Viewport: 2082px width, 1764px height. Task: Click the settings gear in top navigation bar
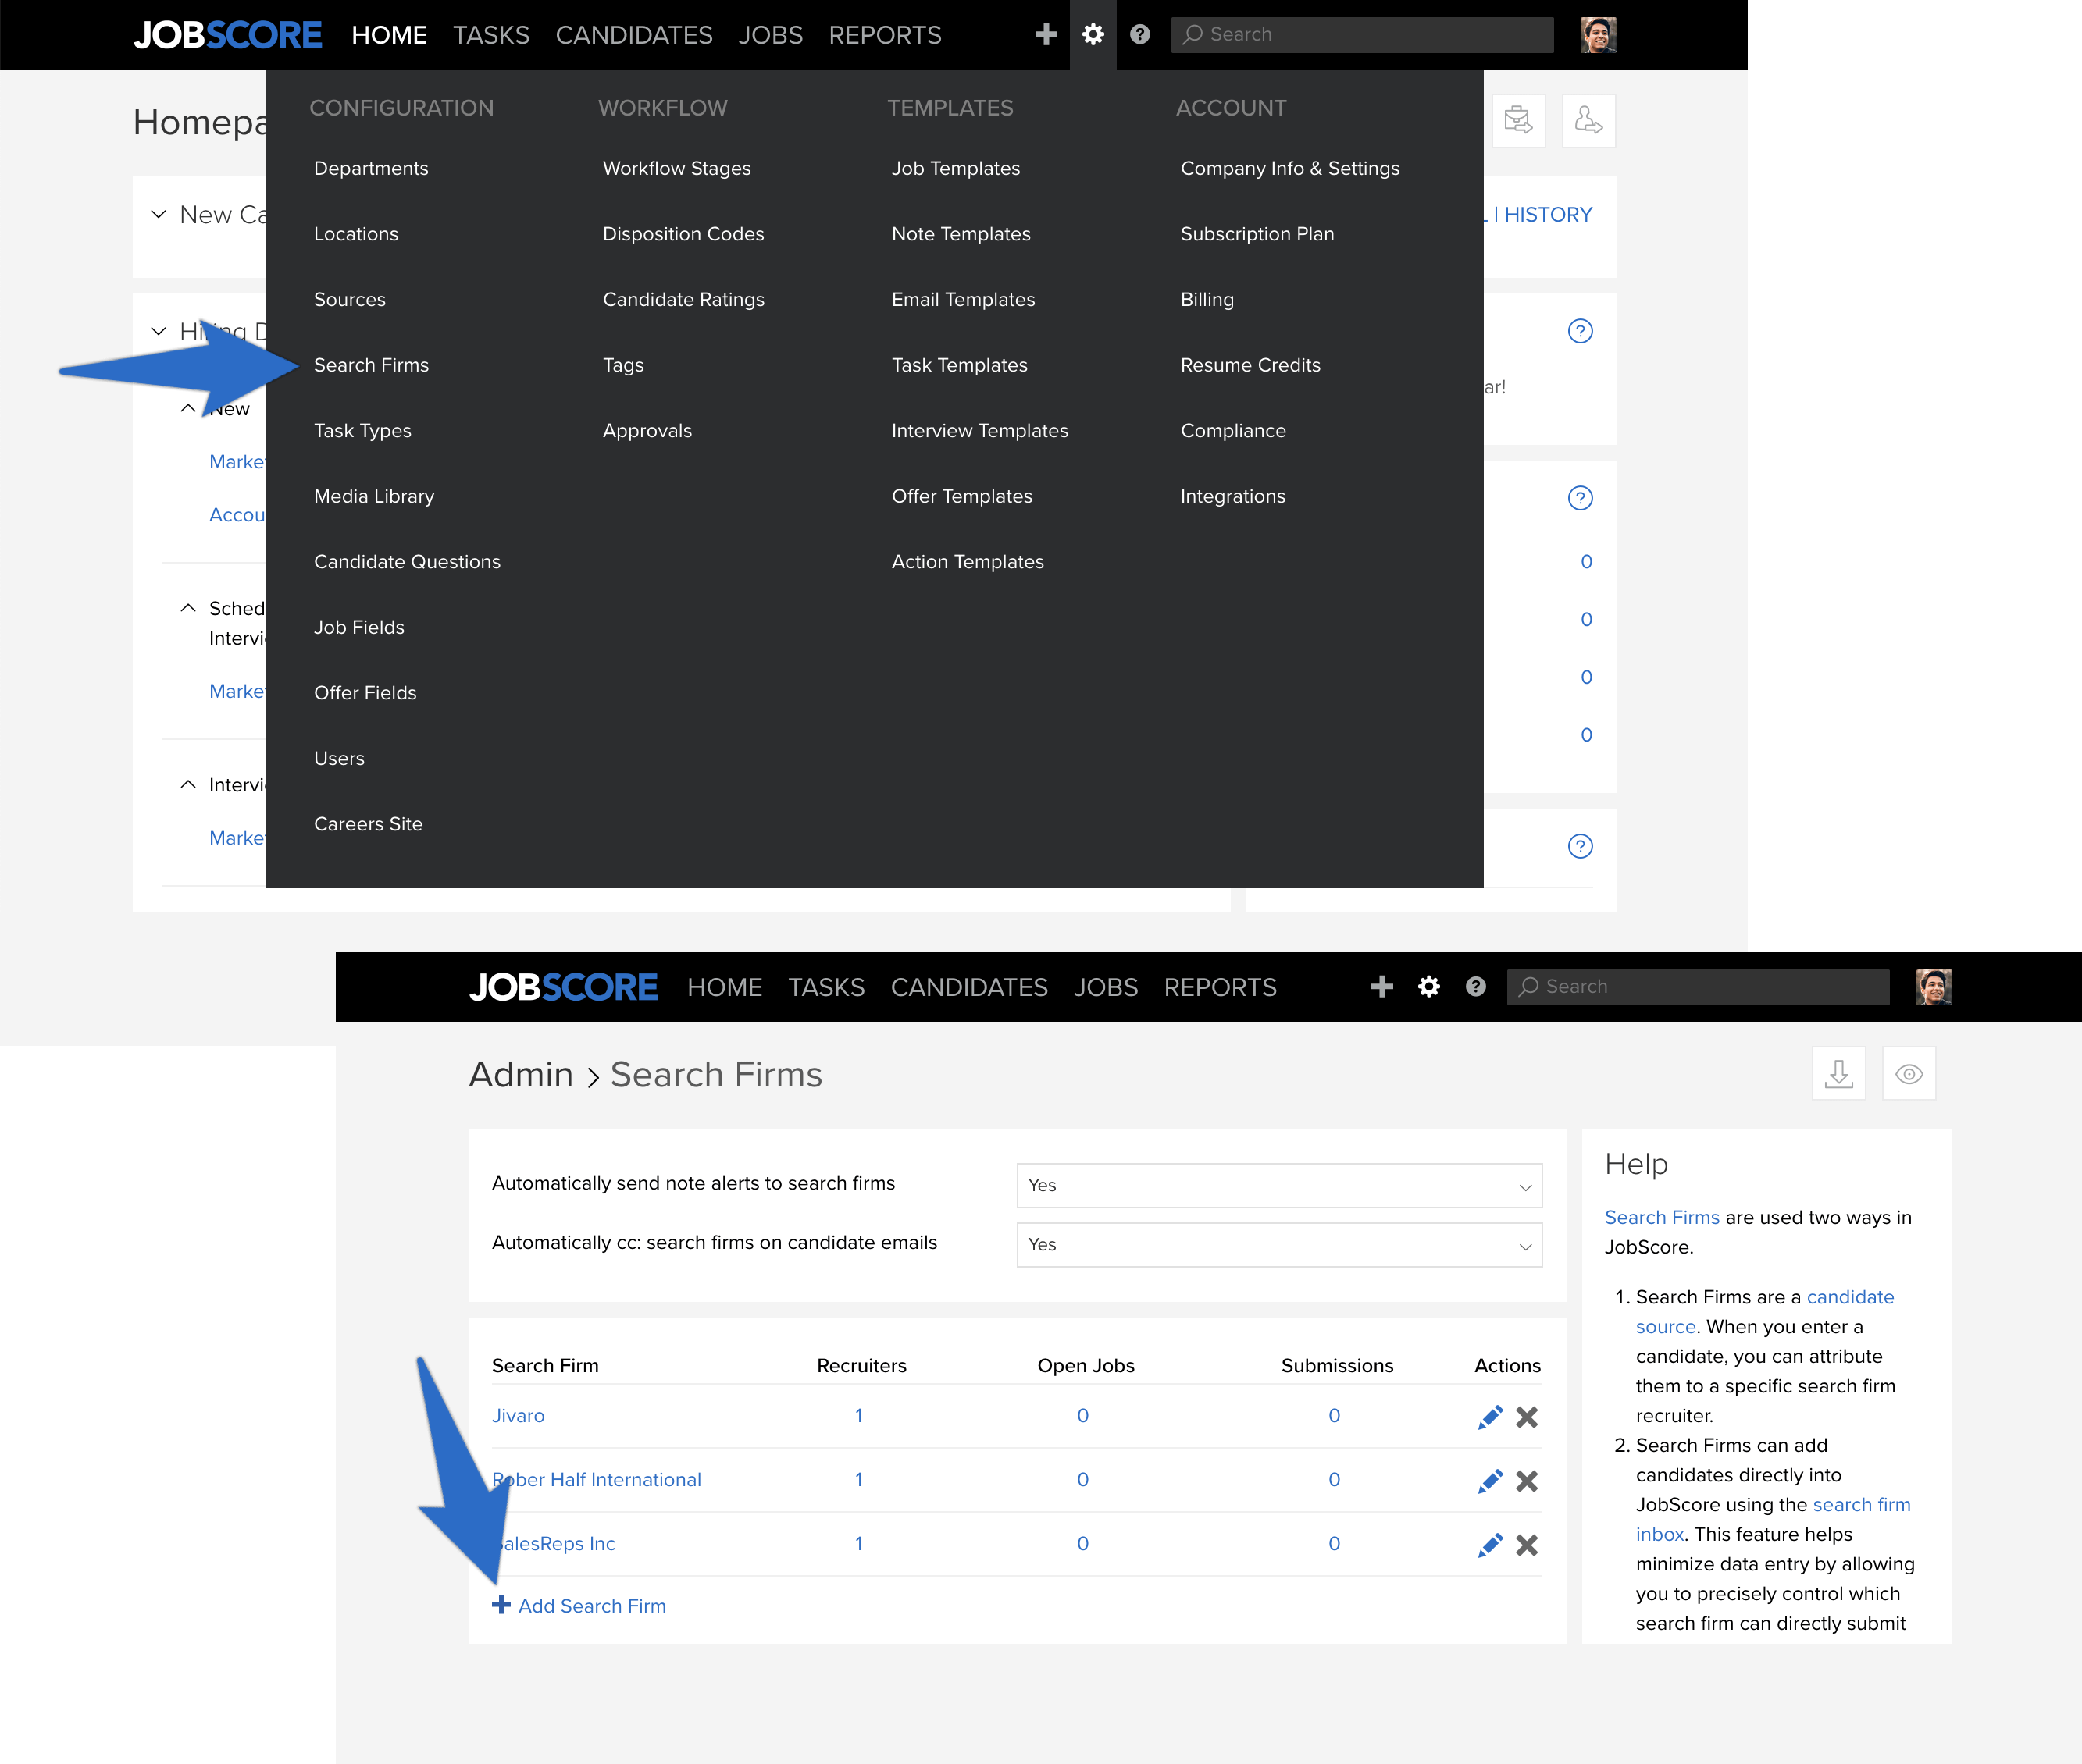(1093, 35)
